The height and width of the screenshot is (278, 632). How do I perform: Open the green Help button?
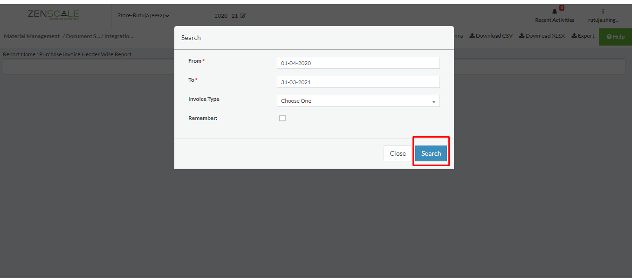coord(615,37)
